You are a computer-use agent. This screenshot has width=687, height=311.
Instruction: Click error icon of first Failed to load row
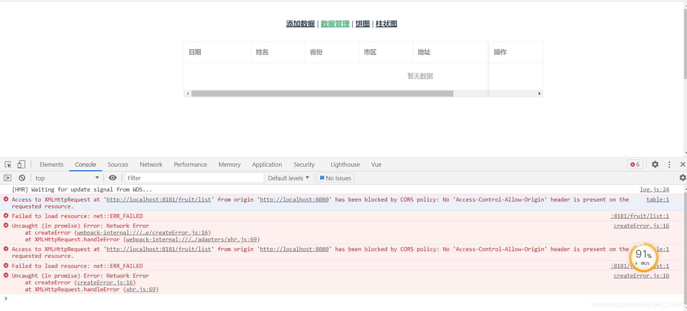point(6,215)
